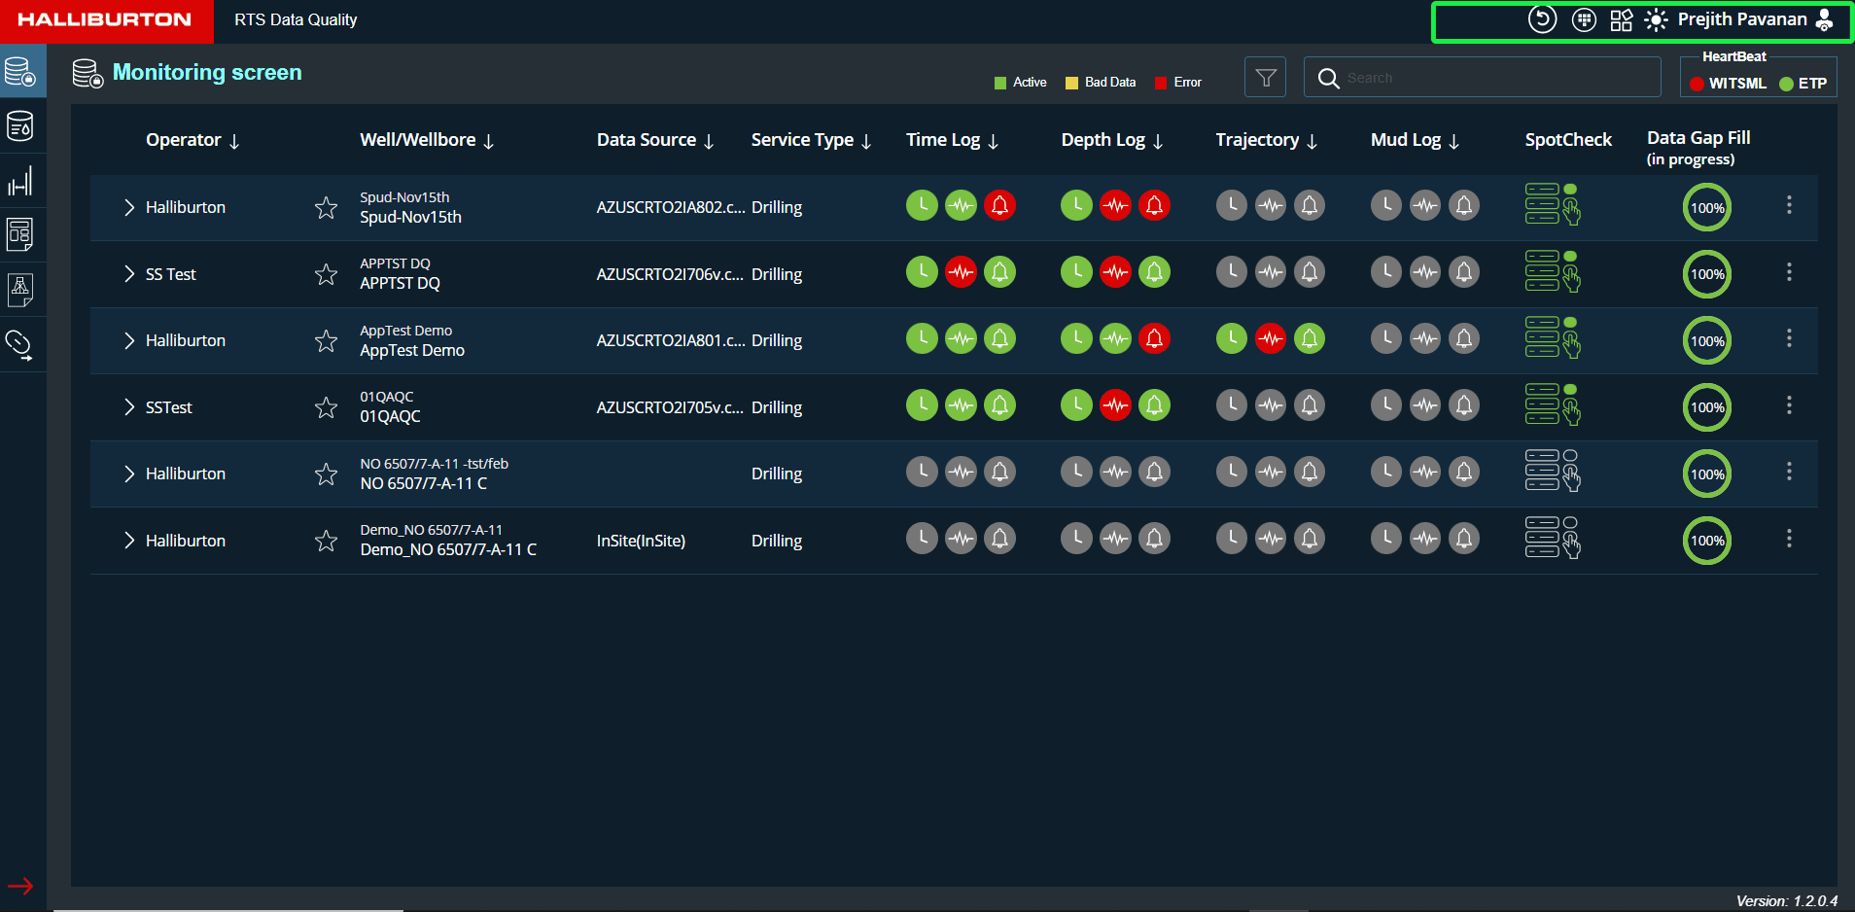Expand sidebar using red arrow at bottom
Image resolution: width=1855 pixels, height=912 pixels.
click(x=20, y=886)
